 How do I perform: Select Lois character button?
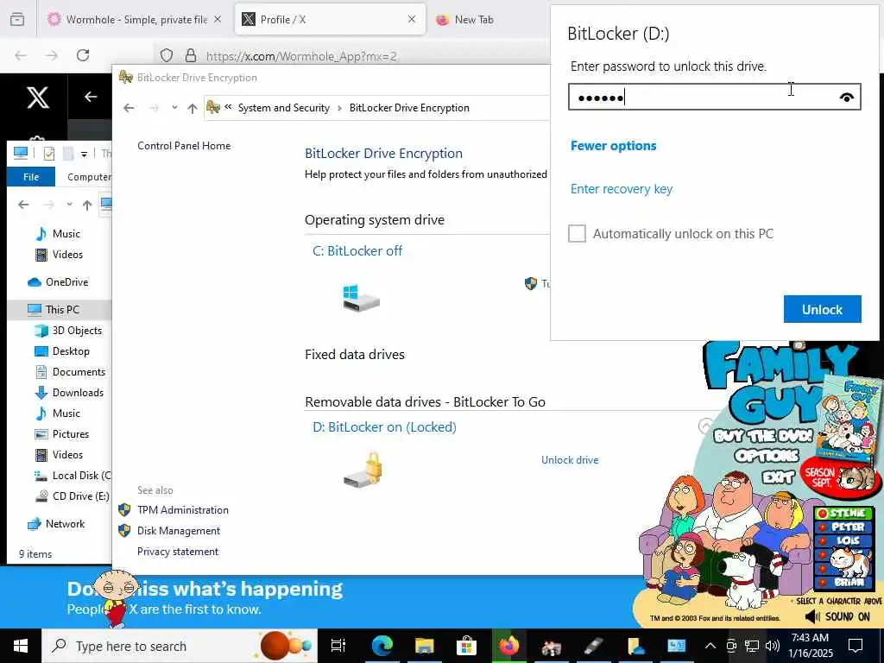[843, 540]
